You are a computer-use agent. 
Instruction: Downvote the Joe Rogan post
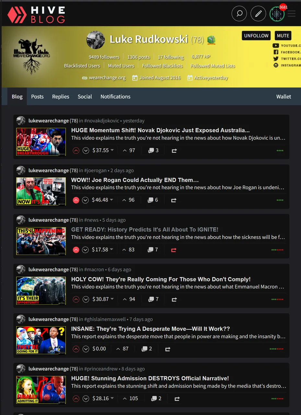click(85, 200)
